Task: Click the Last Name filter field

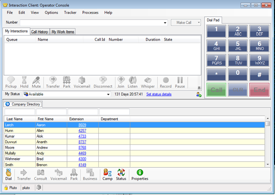Action: (x=20, y=112)
